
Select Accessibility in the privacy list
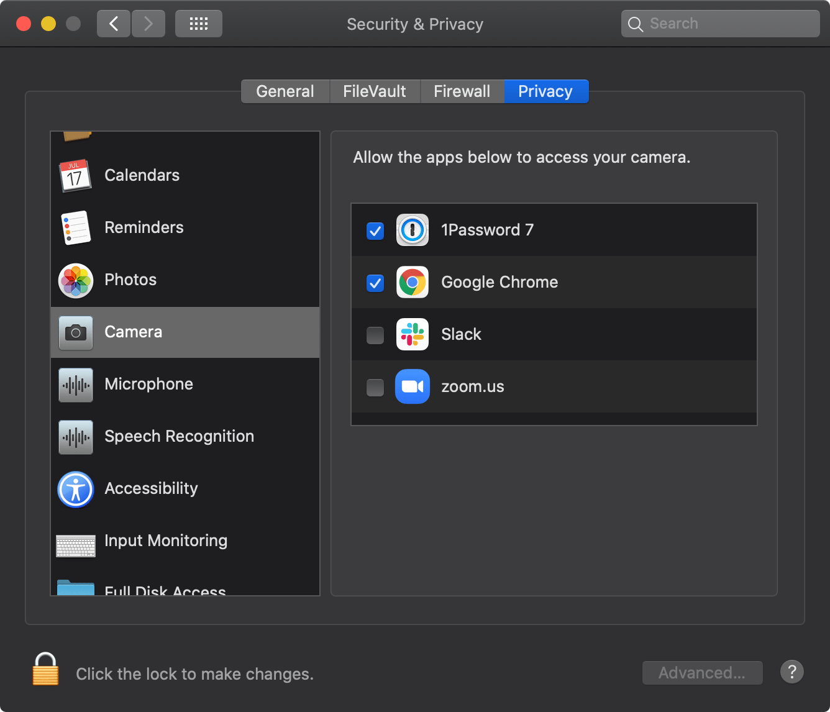tap(185, 488)
